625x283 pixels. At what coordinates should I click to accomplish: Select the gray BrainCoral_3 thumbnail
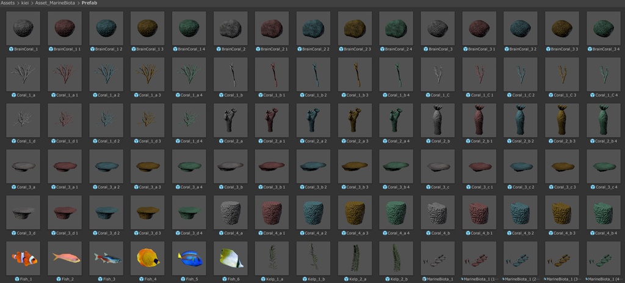pos(438,28)
